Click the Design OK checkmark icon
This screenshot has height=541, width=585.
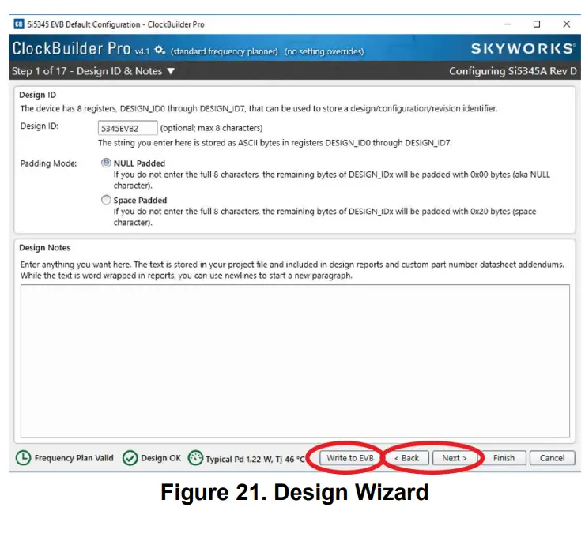(130, 458)
